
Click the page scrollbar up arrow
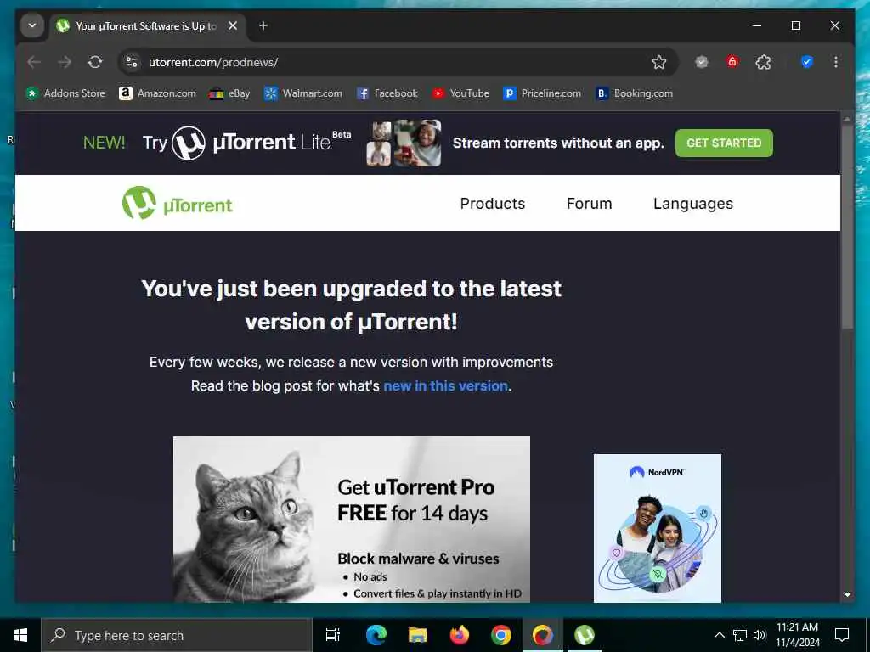(x=847, y=118)
